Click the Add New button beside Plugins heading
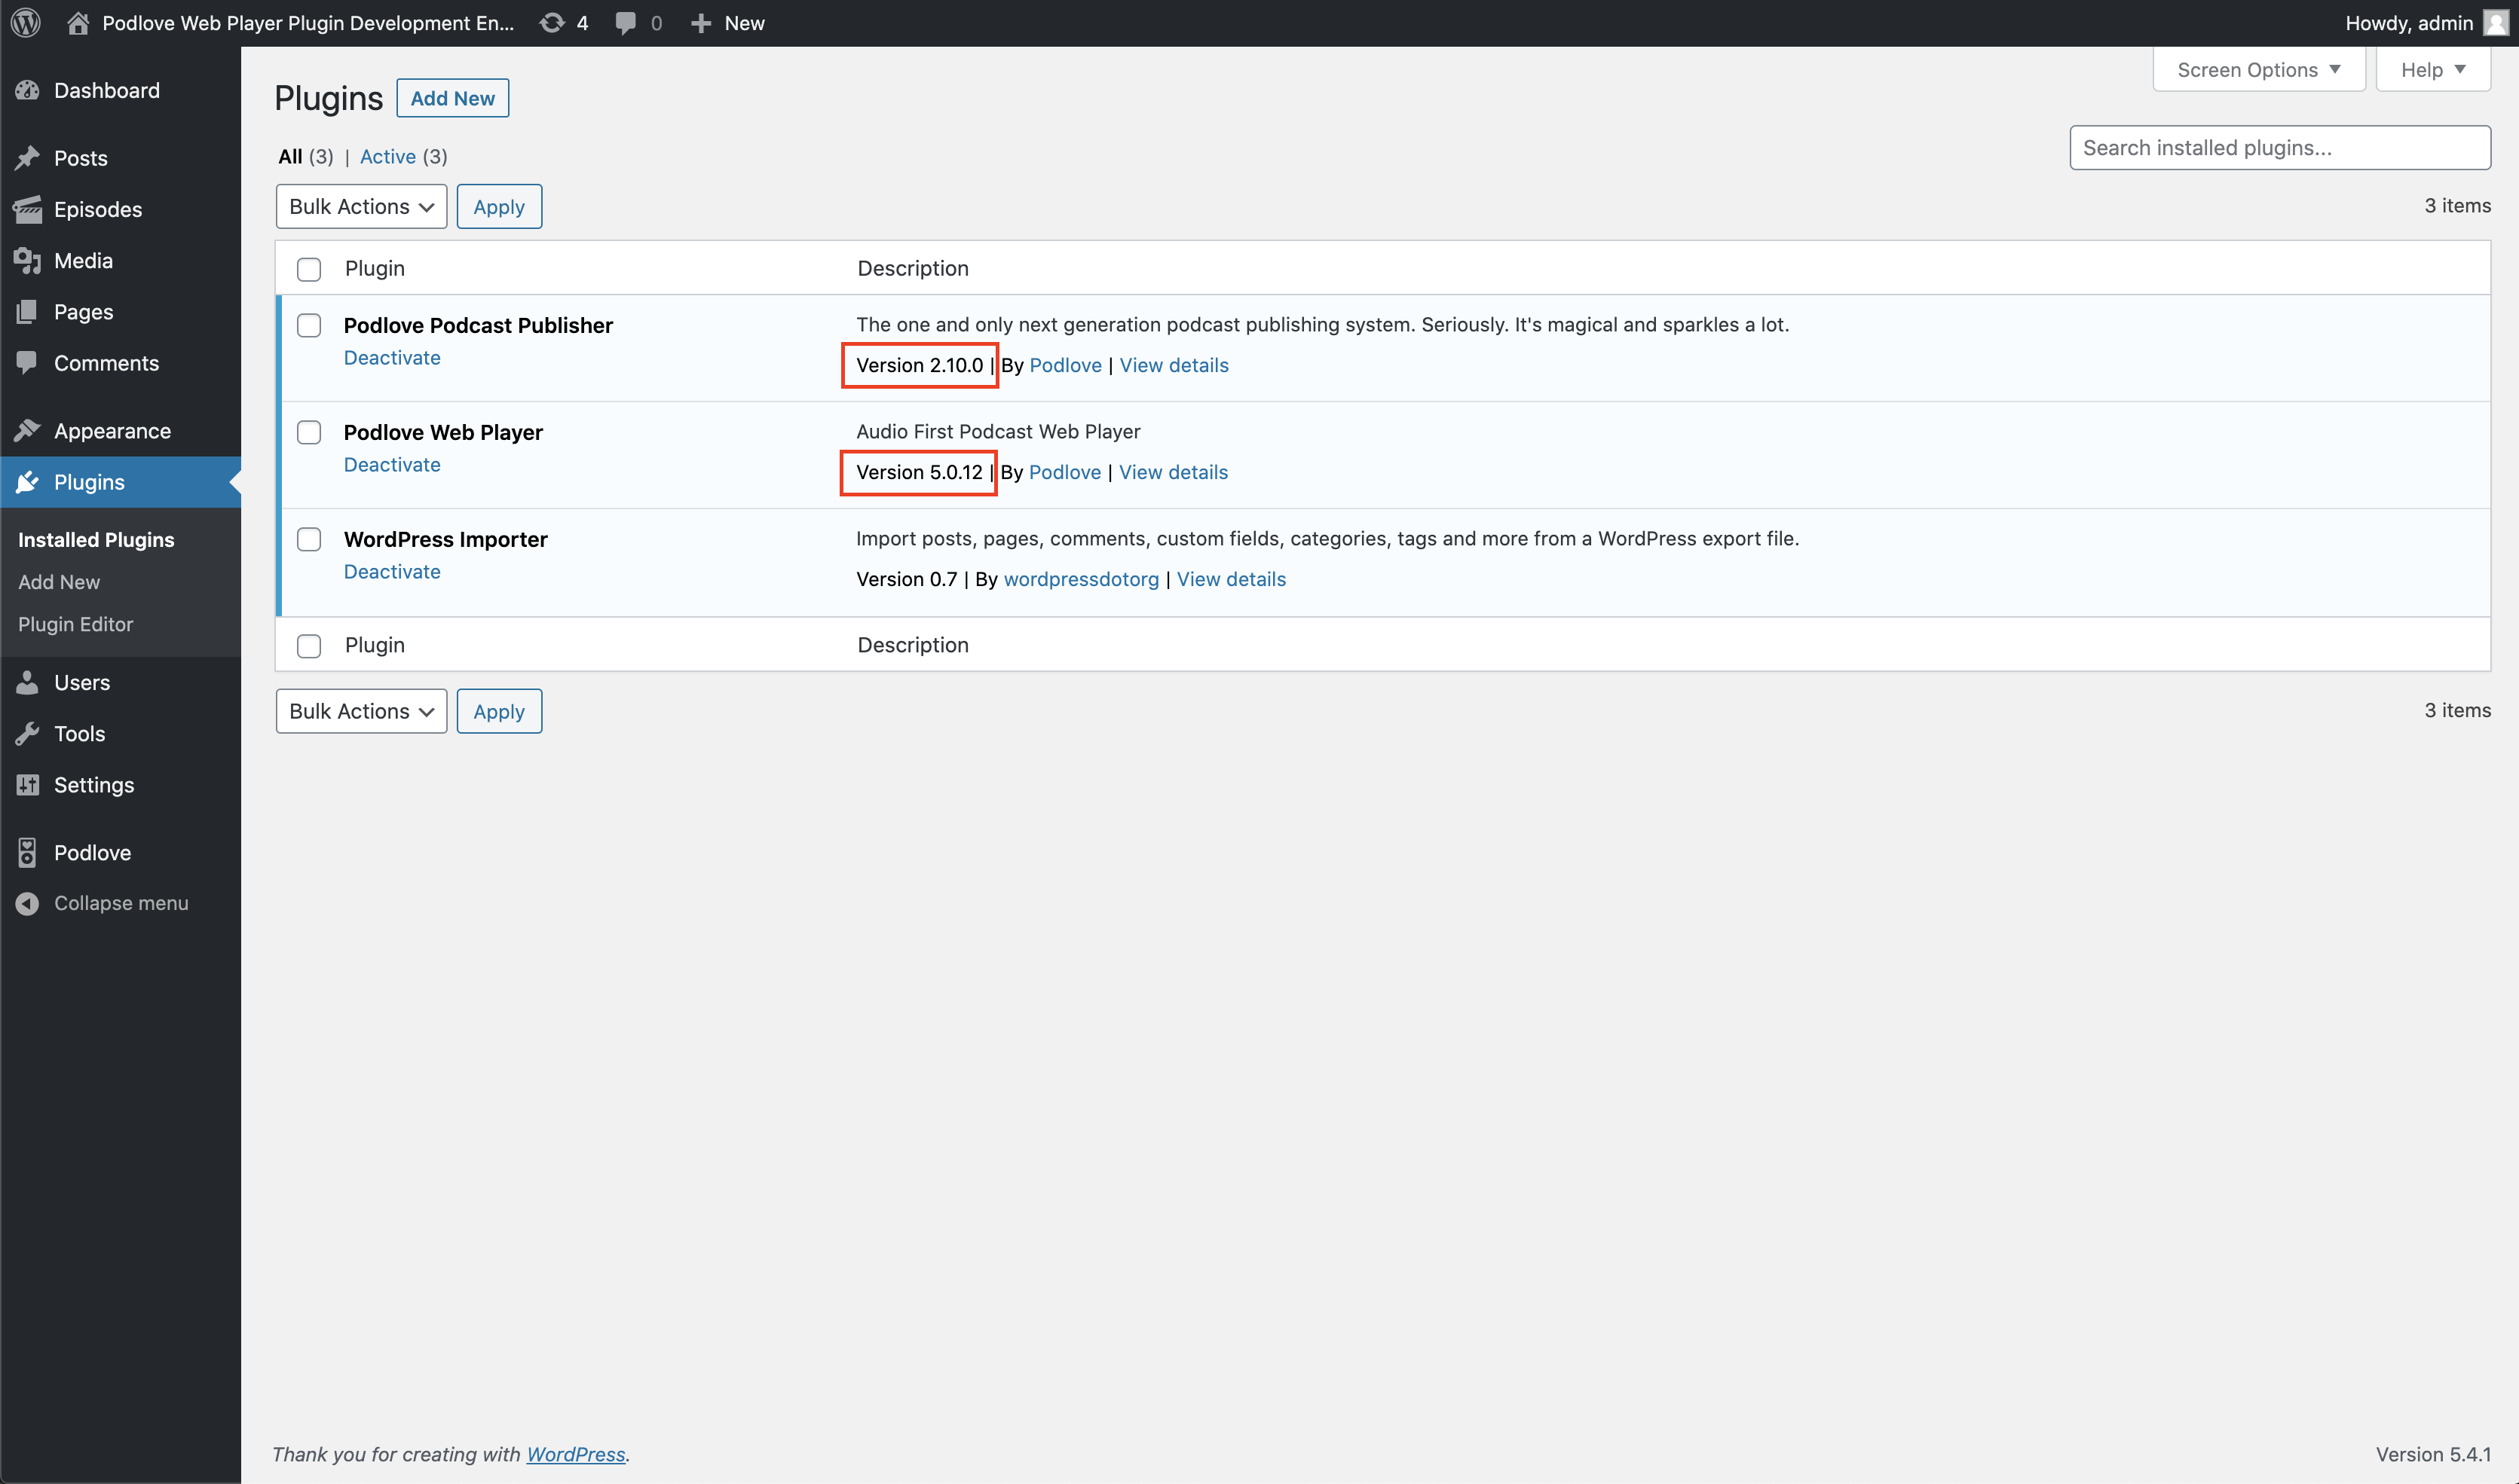This screenshot has width=2519, height=1484. coord(452,98)
